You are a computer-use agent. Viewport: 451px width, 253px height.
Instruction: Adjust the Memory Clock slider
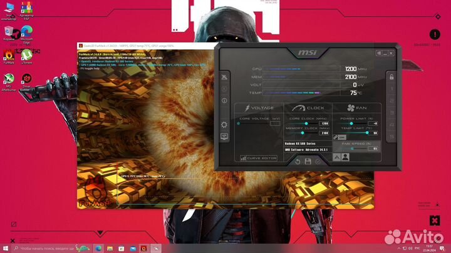pyautogui.click(x=302, y=133)
